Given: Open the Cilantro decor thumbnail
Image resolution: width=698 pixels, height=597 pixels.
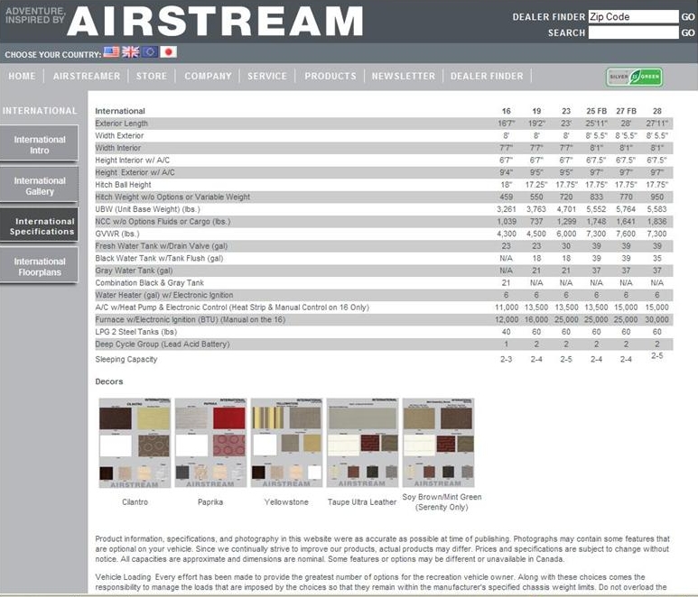Looking at the screenshot, I should pos(135,443).
